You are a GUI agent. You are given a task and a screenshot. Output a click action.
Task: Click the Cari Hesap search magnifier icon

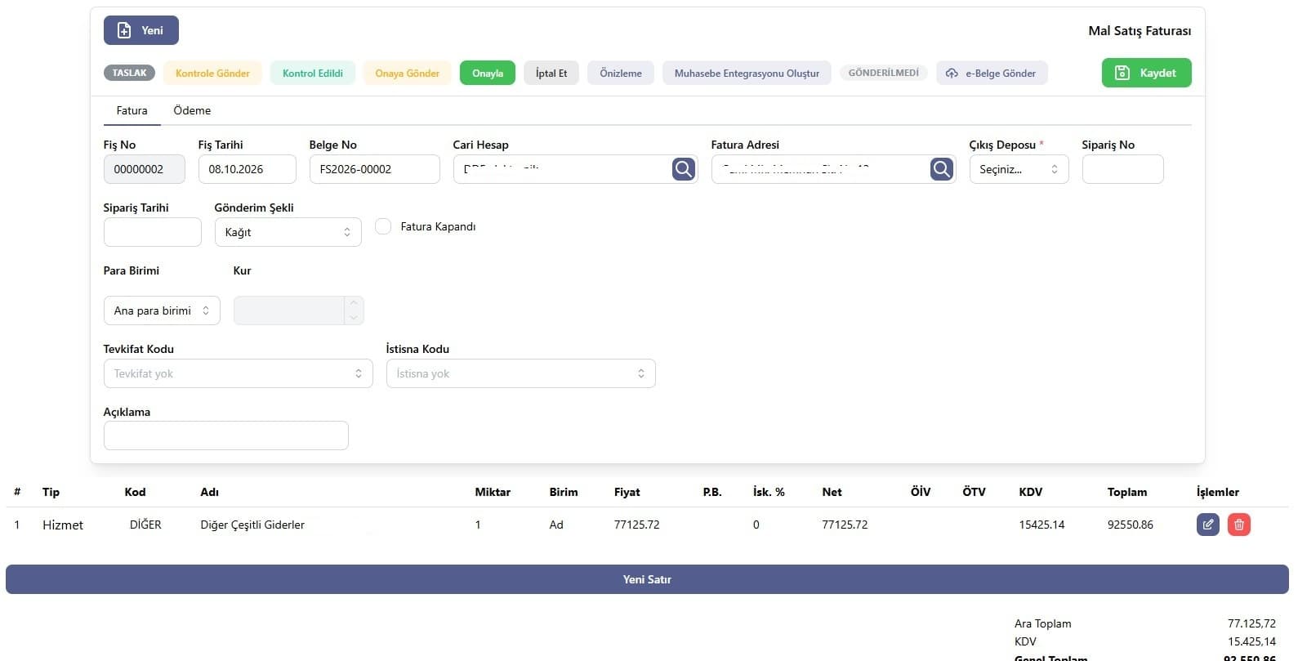point(683,169)
